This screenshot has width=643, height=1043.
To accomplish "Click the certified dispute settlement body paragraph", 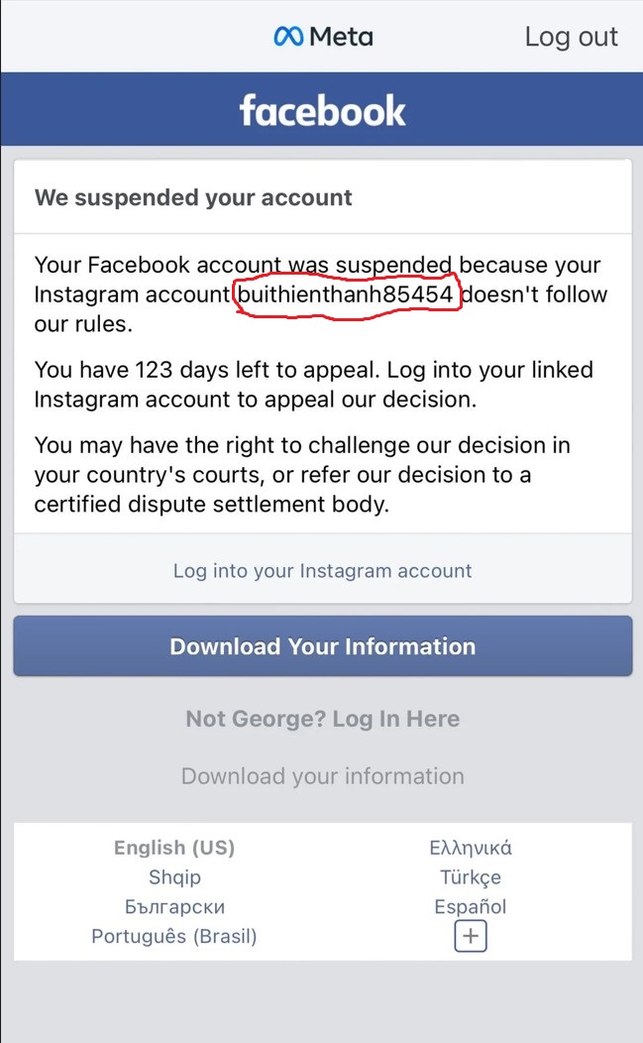I will (302, 474).
